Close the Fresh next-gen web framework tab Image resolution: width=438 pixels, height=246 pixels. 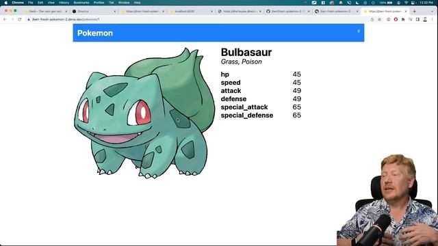click(x=66, y=12)
